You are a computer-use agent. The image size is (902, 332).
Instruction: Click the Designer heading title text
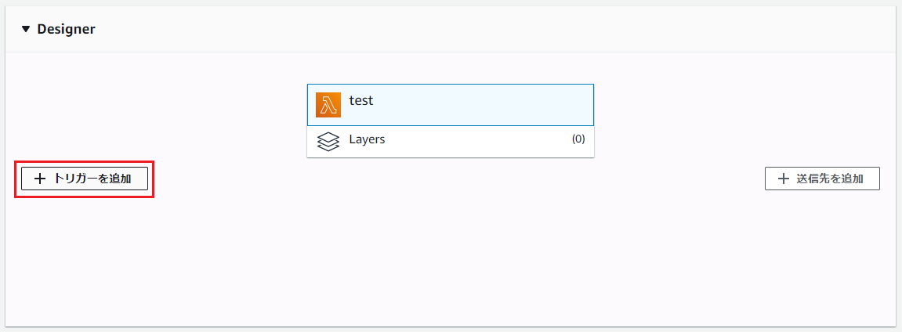point(66,29)
